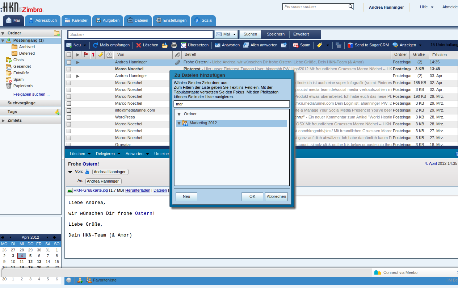This screenshot has height=288, width=458.
Task: Switch to the Kalender tab
Action: pos(76,21)
